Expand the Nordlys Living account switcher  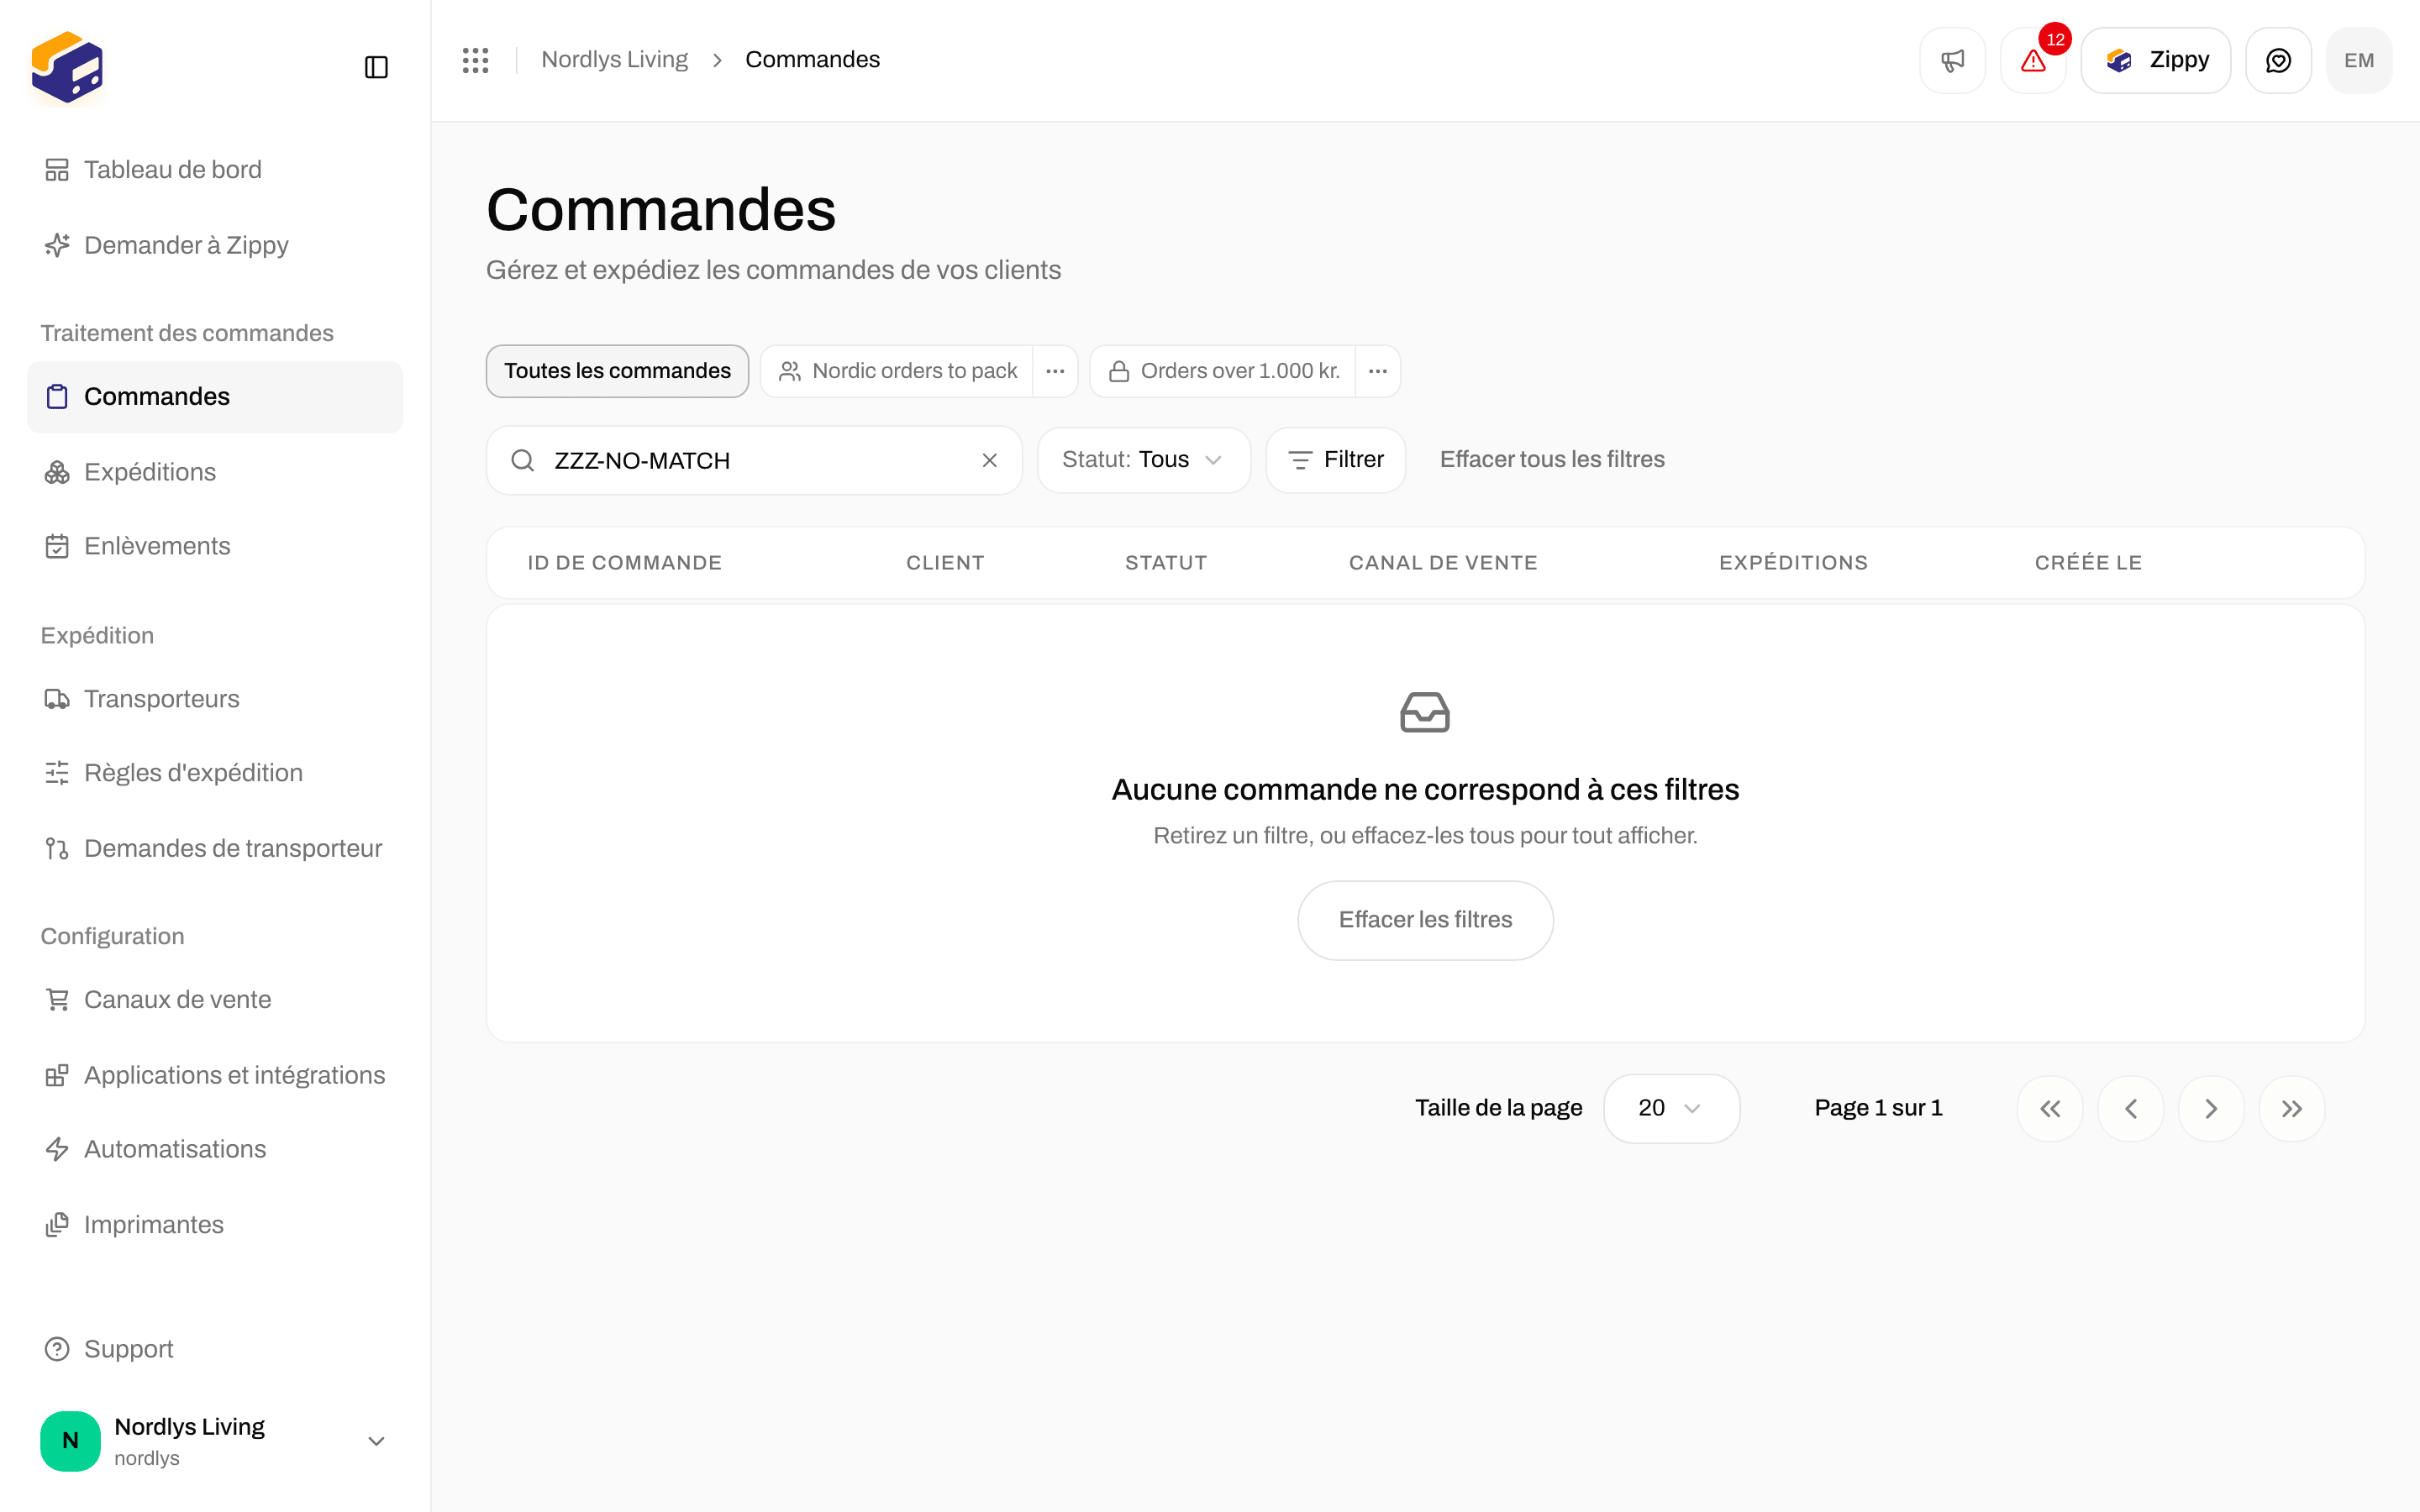point(215,1441)
